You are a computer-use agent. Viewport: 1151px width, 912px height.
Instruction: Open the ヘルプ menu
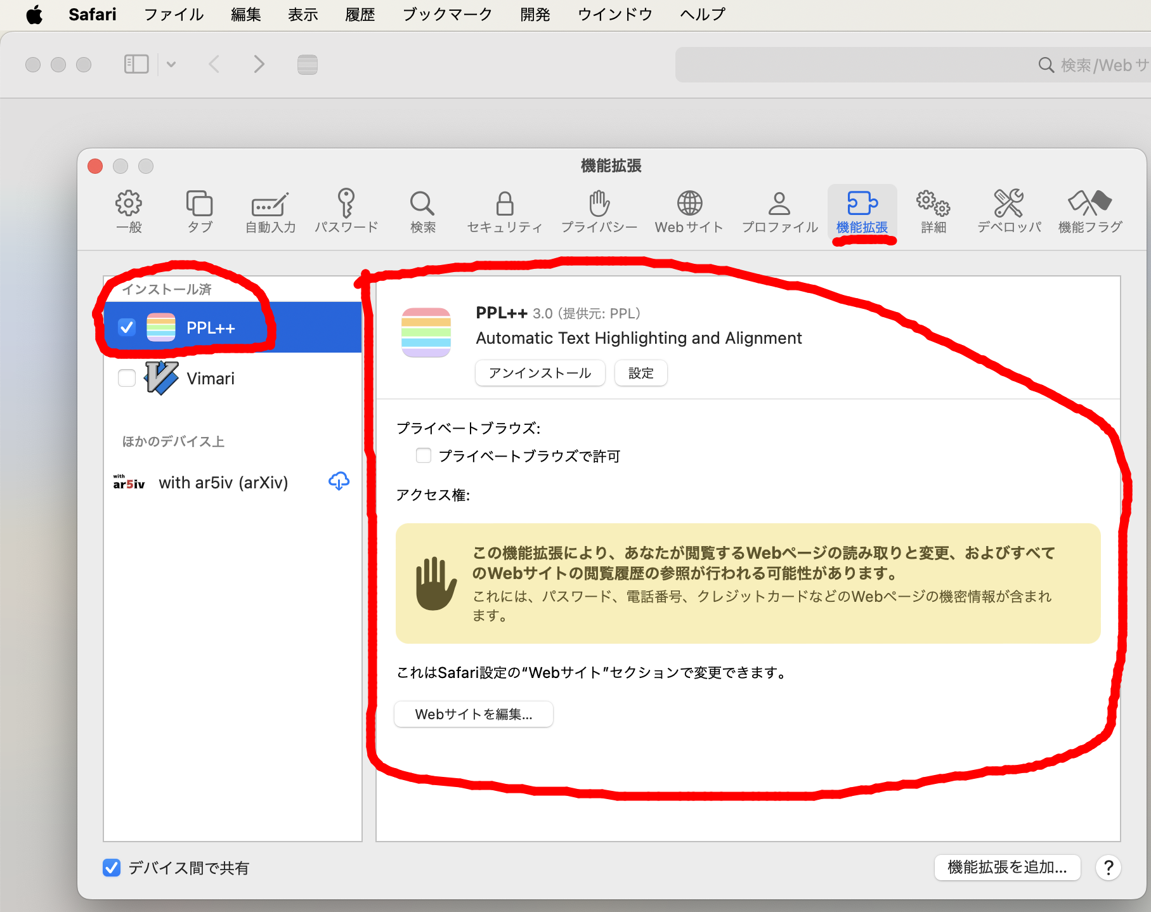click(x=703, y=14)
